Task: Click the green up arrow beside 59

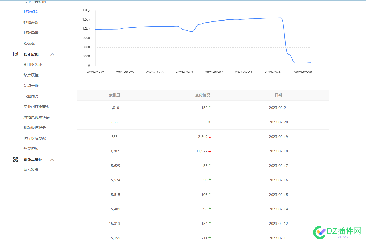Action: point(210,180)
